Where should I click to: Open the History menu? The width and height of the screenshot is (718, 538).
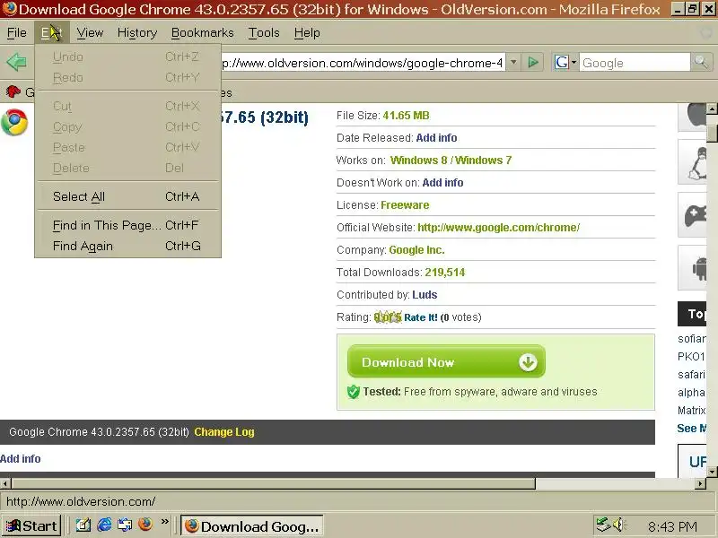137,33
